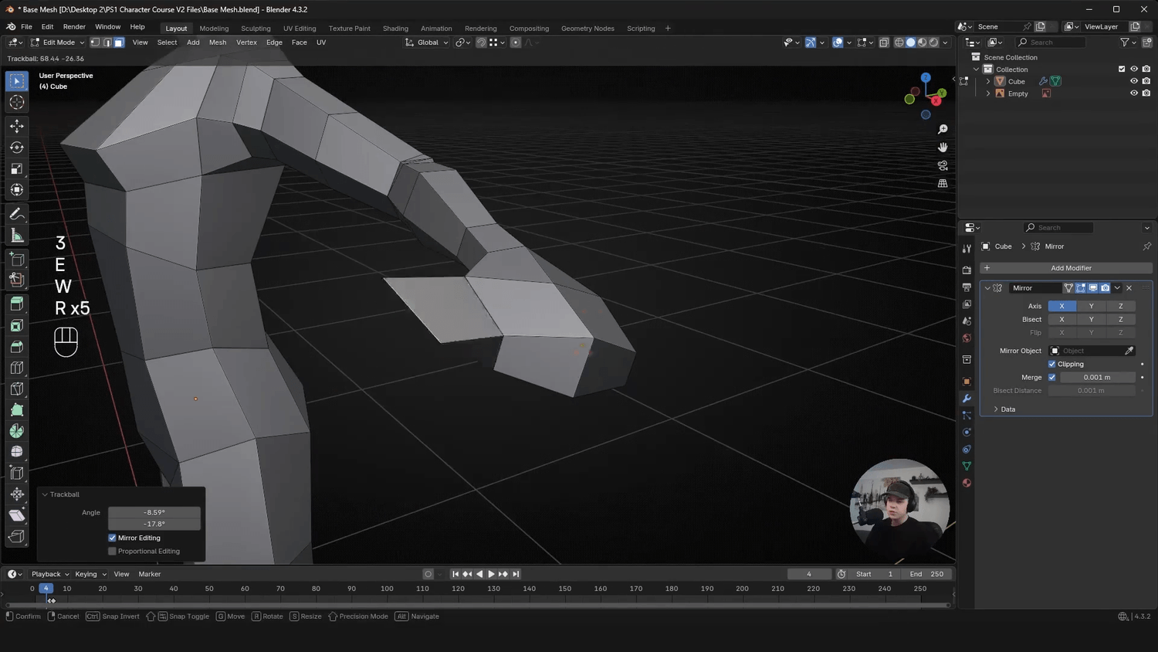Open the Modifier Properties tab in Properties editor

coord(967,398)
